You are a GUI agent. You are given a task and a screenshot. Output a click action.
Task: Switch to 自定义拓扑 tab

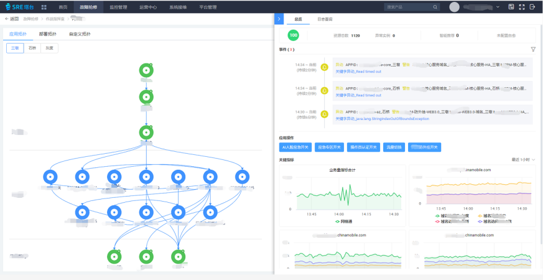coord(80,34)
